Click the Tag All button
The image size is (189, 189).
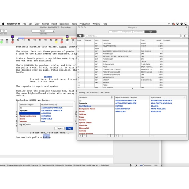click(59, 128)
